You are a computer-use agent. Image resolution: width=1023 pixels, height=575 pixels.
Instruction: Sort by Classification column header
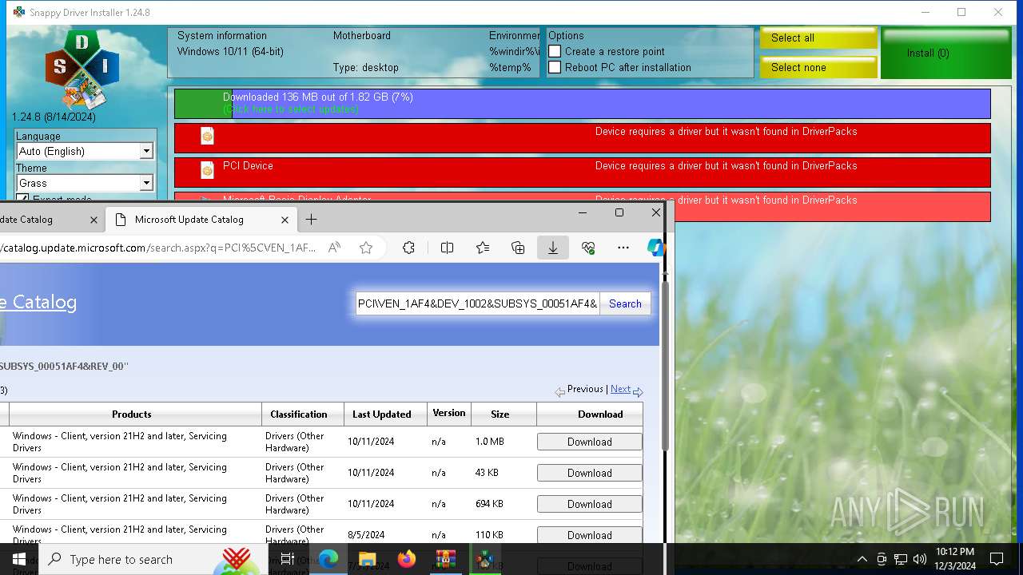[x=299, y=414]
